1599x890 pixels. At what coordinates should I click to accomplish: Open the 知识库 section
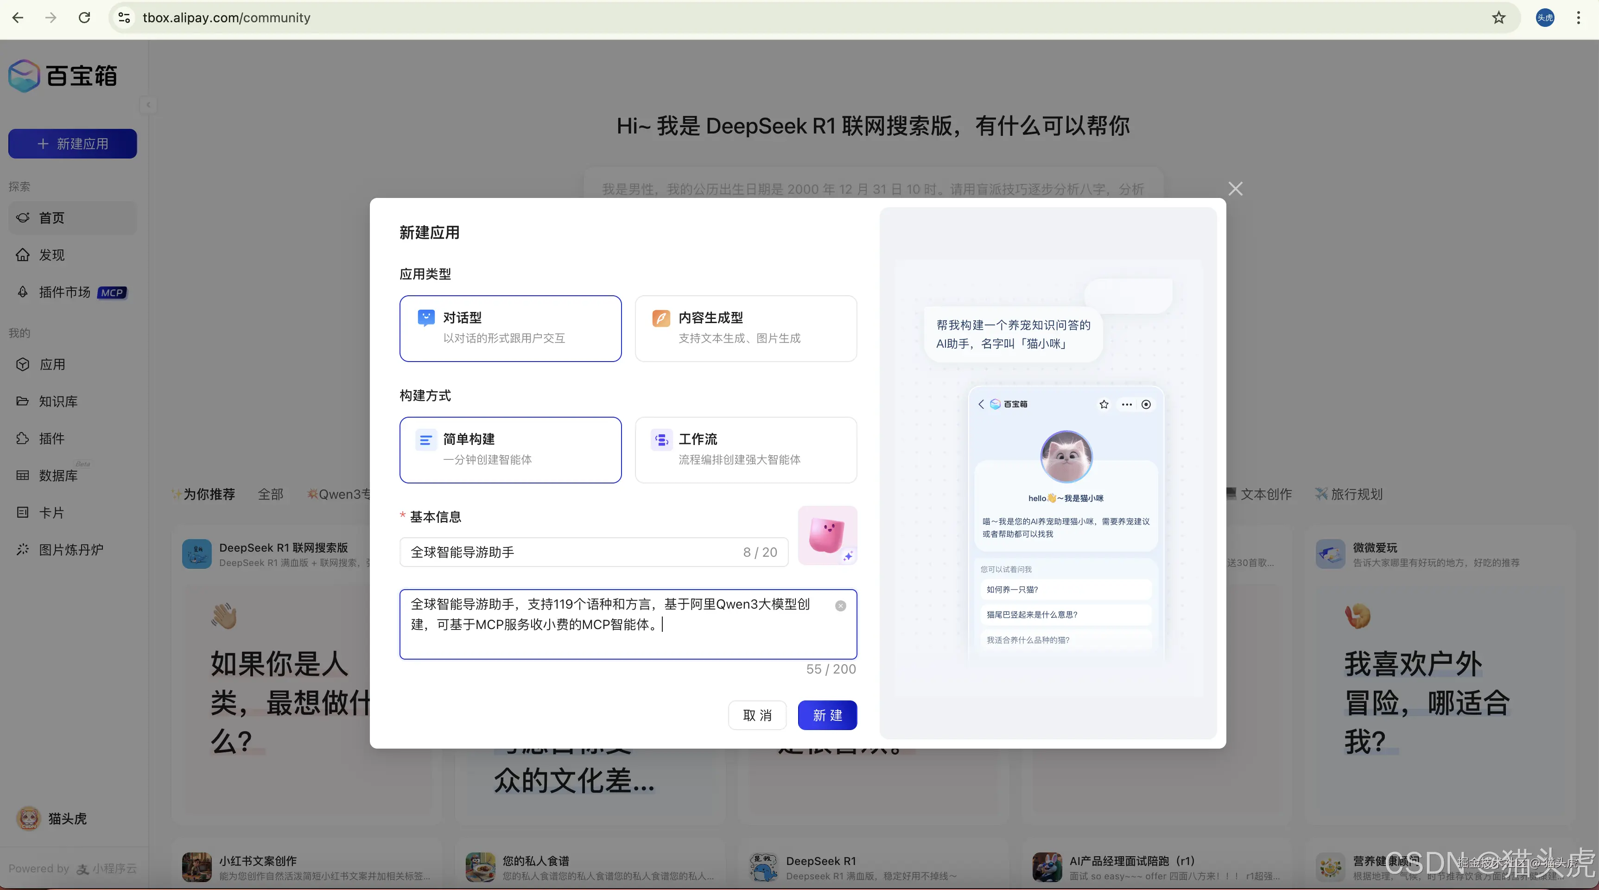tap(58, 401)
